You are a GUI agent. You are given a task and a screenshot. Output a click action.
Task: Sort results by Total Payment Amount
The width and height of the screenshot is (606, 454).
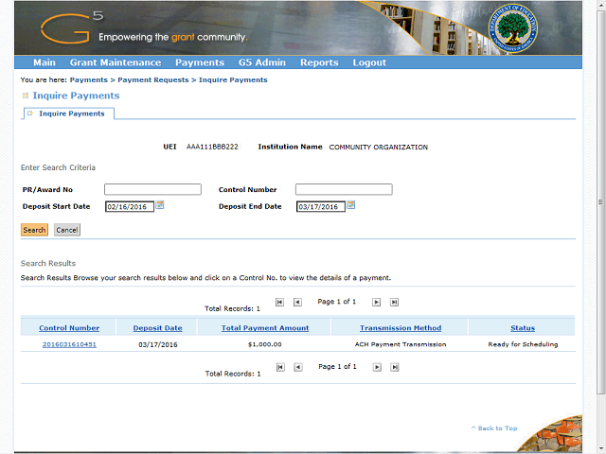pos(265,328)
